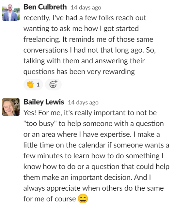This screenshot has height=204, width=173.
Task: Click the reaction count number 1
Action: pos(38,85)
